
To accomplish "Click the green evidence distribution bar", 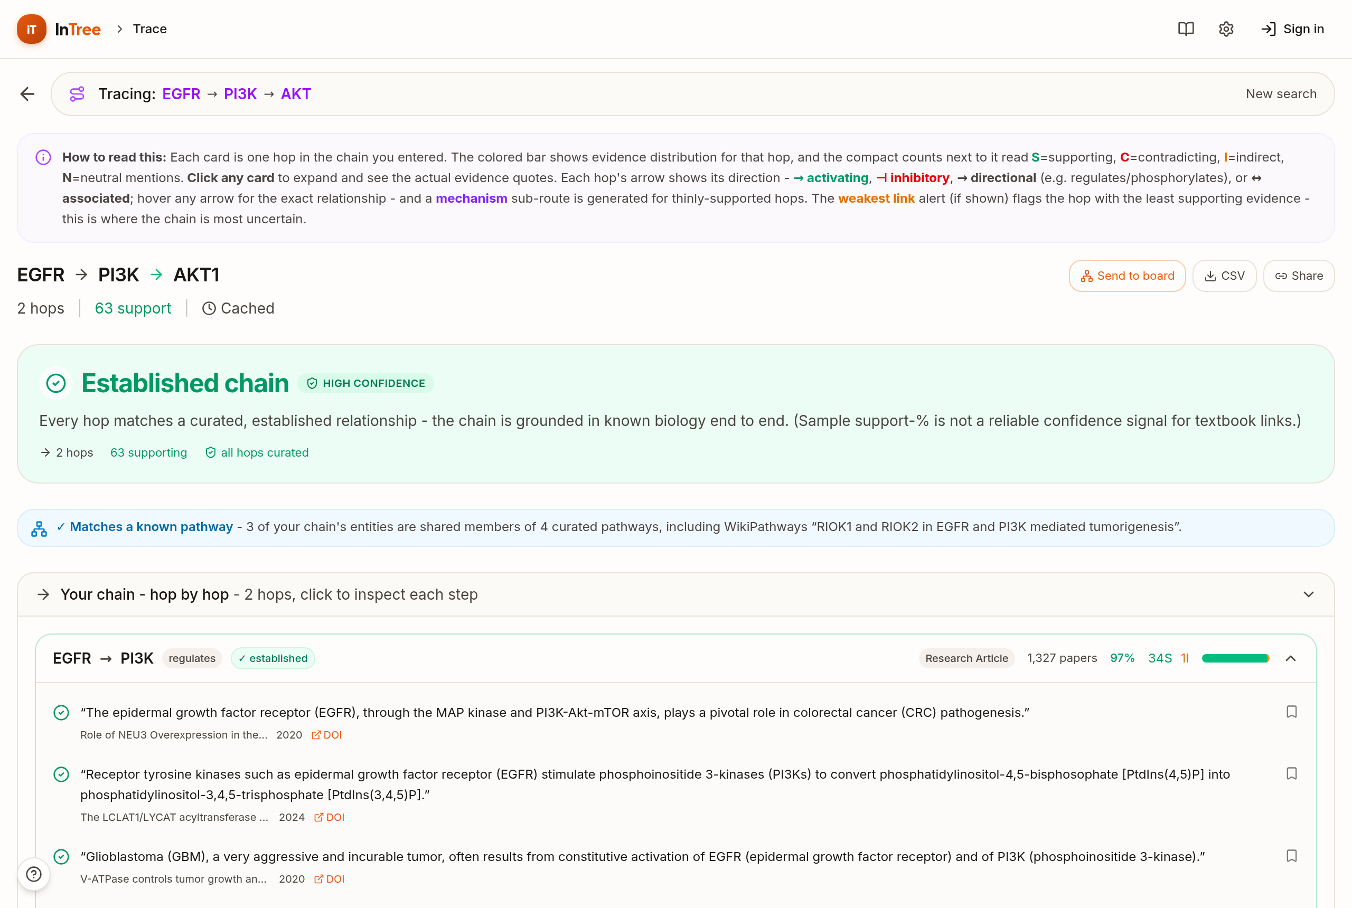I will 1235,658.
